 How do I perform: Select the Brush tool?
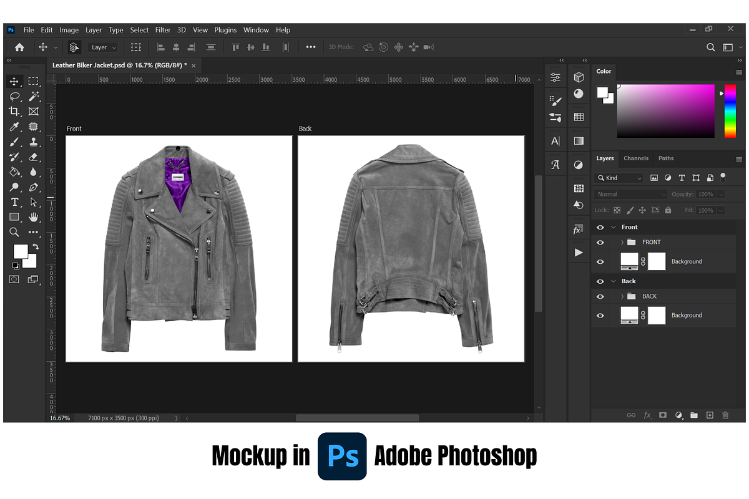tap(14, 142)
